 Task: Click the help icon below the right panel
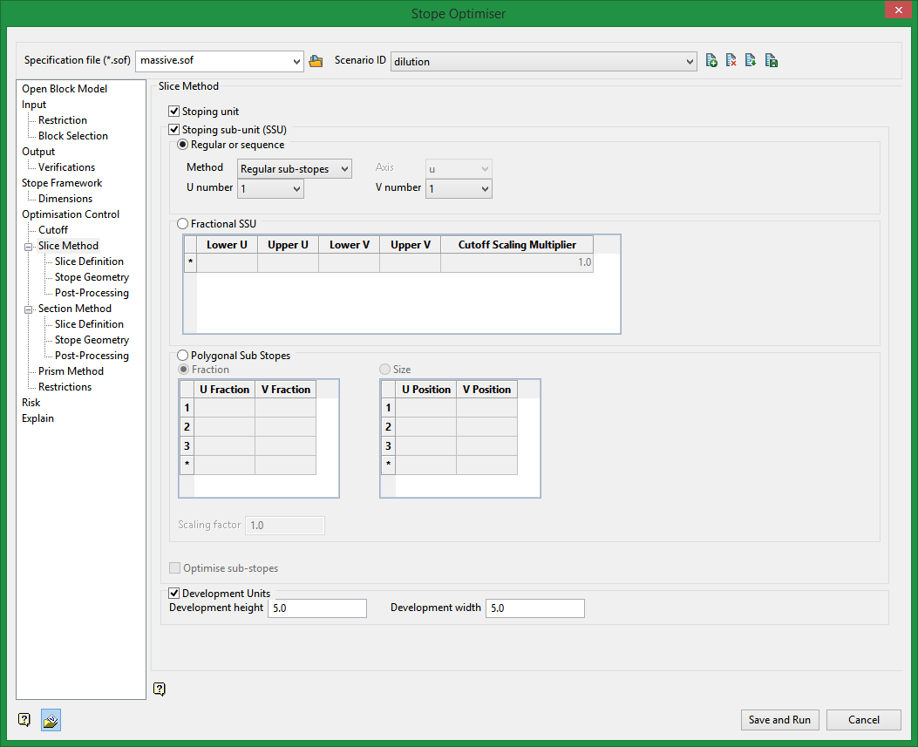pyautogui.click(x=160, y=689)
